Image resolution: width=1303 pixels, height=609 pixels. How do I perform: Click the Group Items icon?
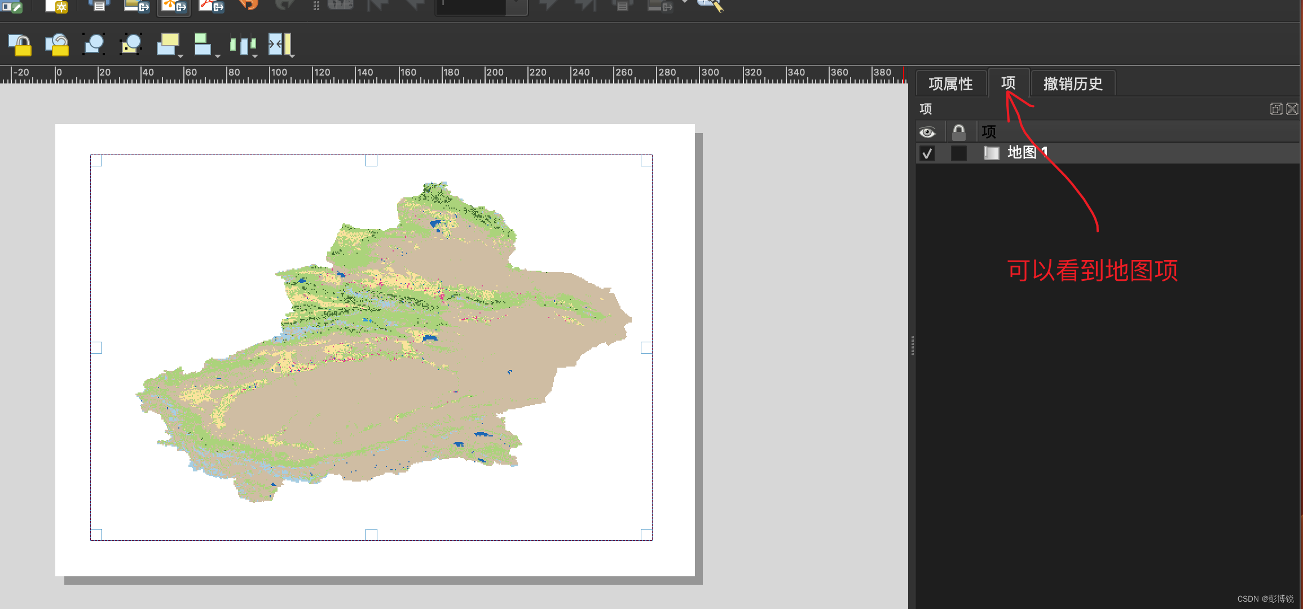tap(94, 45)
